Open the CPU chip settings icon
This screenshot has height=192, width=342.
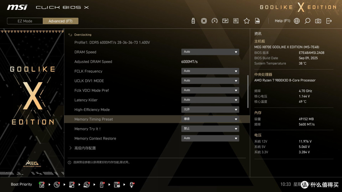click(x=204, y=21)
